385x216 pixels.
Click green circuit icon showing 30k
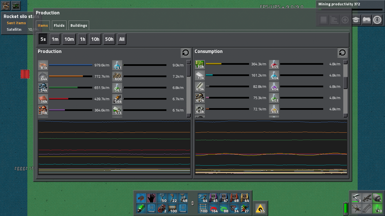coord(200,64)
